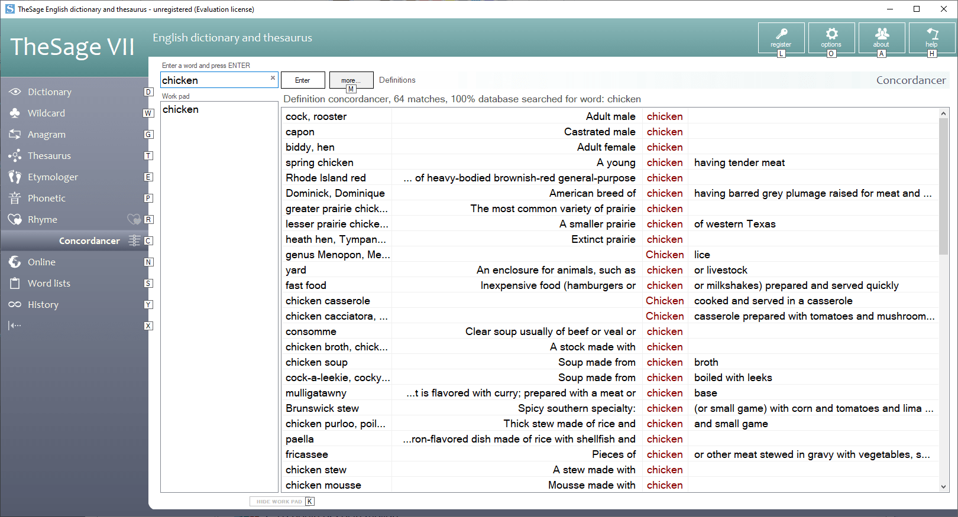Screen dimensions: 958x517
Task: Select the Rhyme hearts icon
Action: pyautogui.click(x=15, y=219)
